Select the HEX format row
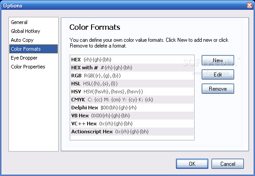Viewport: 255px width, 176px height. pos(132,60)
